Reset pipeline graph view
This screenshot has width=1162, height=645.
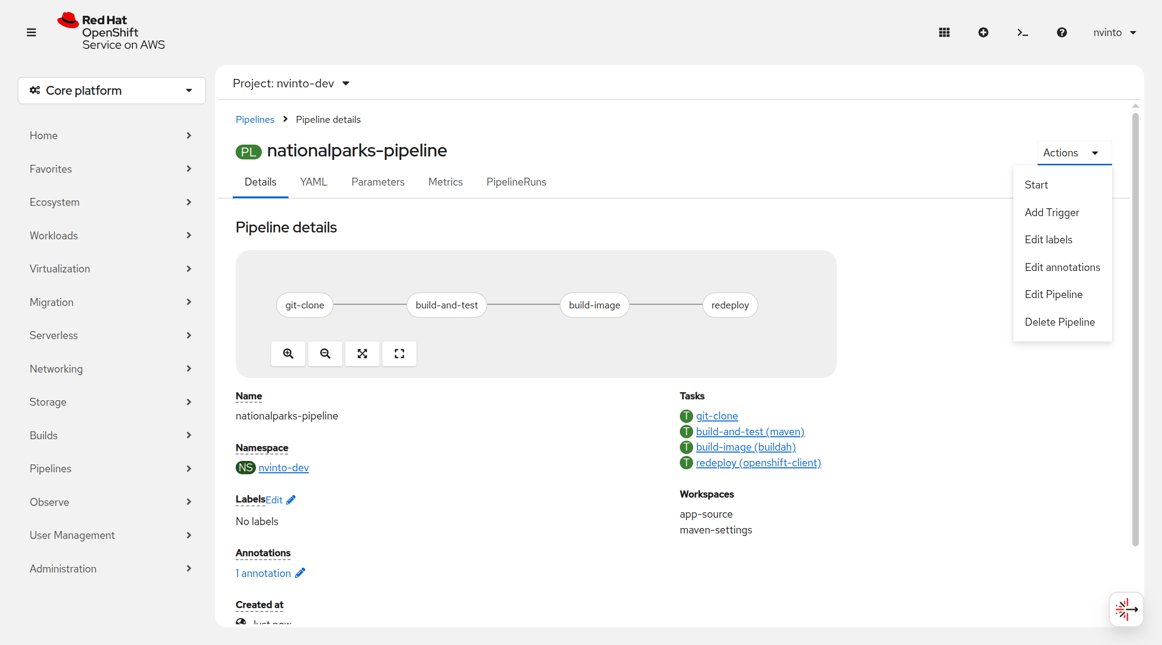tap(399, 353)
